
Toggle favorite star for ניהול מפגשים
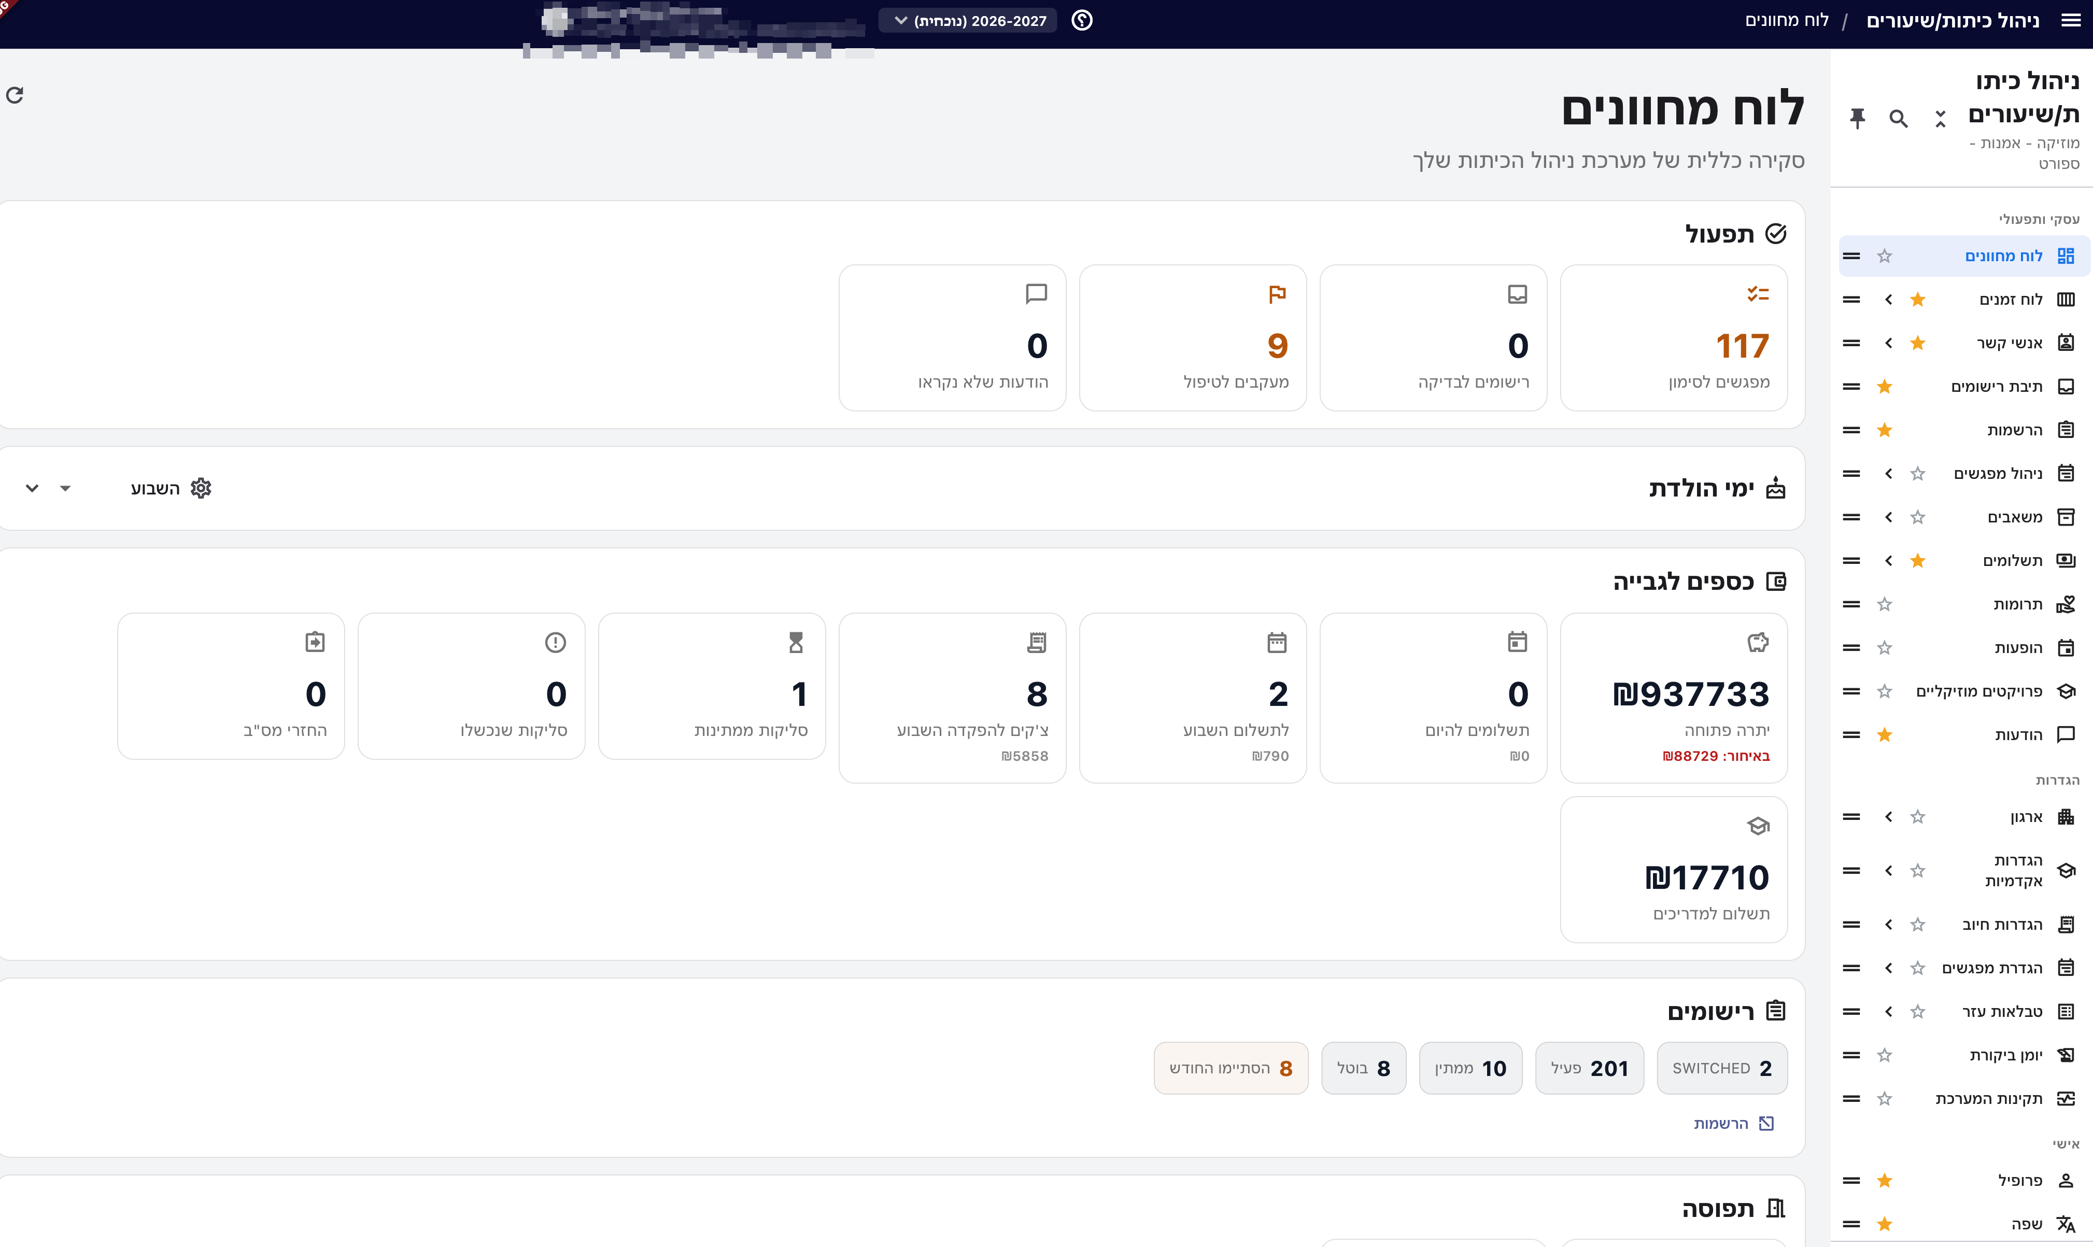tap(1917, 474)
